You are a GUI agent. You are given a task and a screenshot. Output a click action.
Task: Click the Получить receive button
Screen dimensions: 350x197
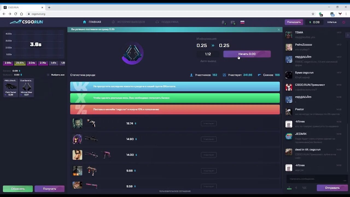tap(49, 189)
